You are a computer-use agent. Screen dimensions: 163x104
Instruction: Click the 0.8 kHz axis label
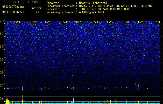pyautogui.click(x=2, y=73)
